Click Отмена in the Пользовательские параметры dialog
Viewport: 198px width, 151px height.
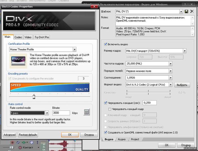click(x=186, y=145)
